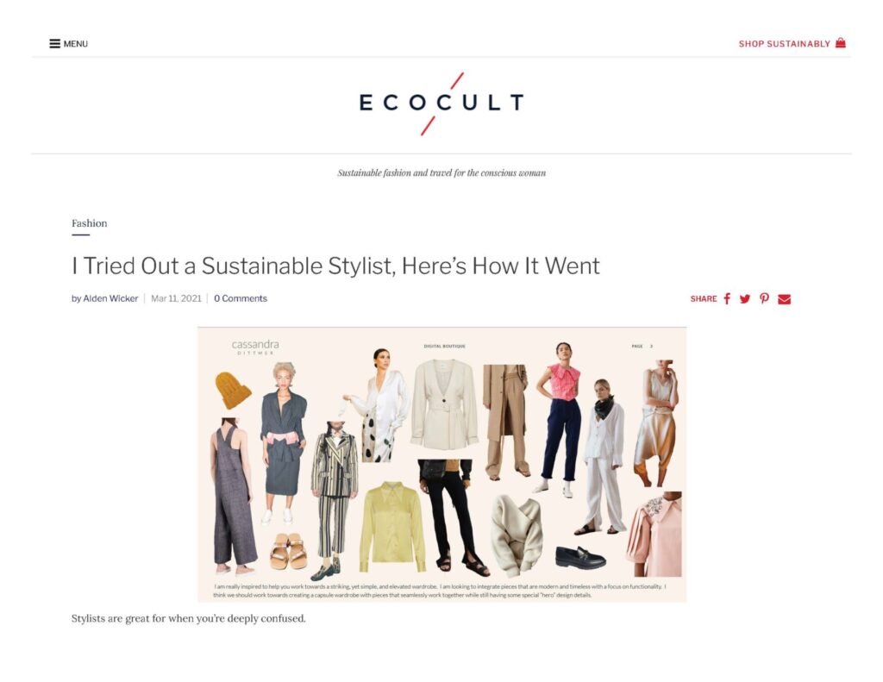Screen dimensions: 883x682
Task: Click the EcoCult logo
Action: 441,103
